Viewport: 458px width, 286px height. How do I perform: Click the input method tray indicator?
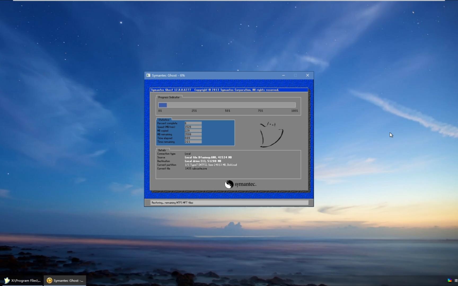tap(456, 280)
